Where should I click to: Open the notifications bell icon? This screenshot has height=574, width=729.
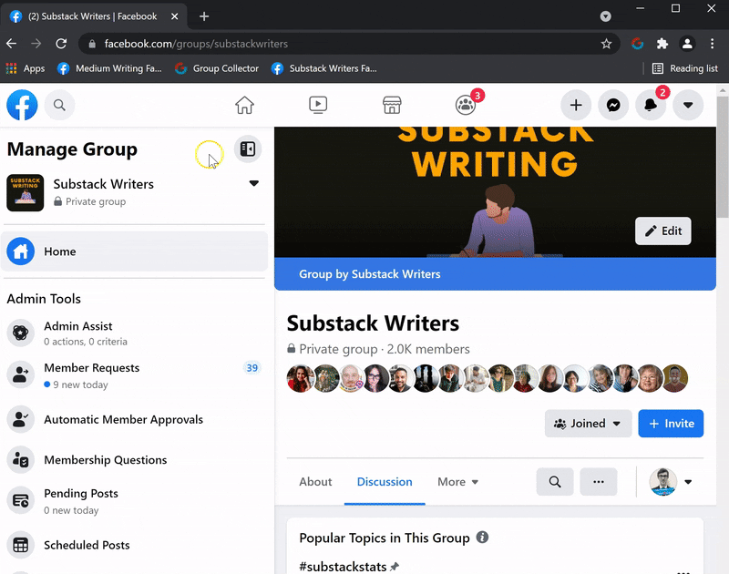(651, 105)
